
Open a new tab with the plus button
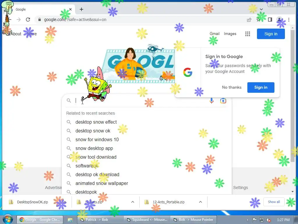[81, 9]
